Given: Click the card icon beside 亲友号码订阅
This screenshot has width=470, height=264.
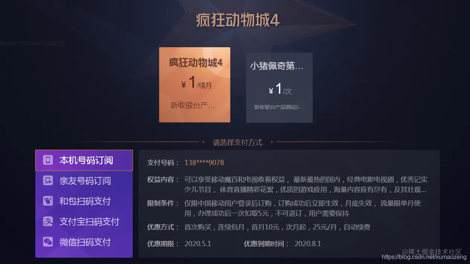Looking at the screenshot, I should pyautogui.click(x=47, y=181).
